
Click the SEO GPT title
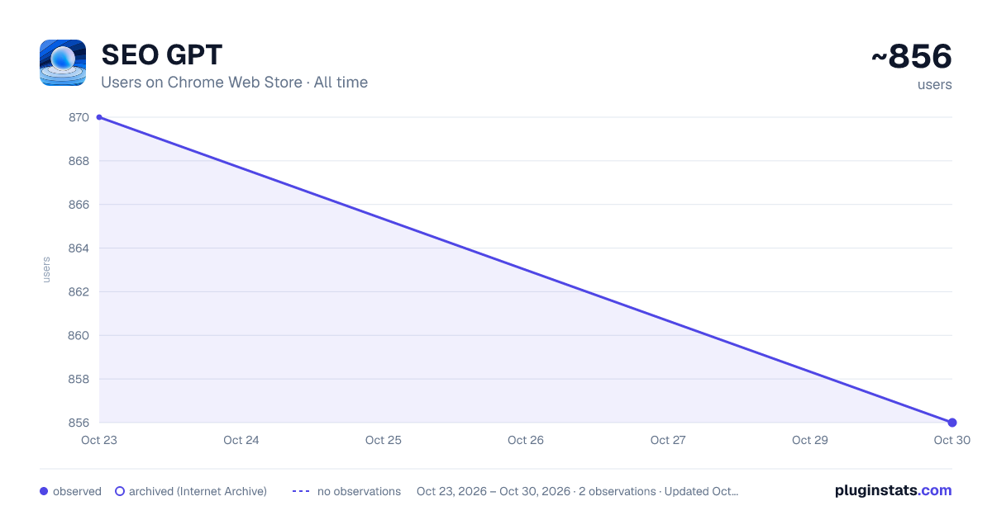click(x=162, y=55)
